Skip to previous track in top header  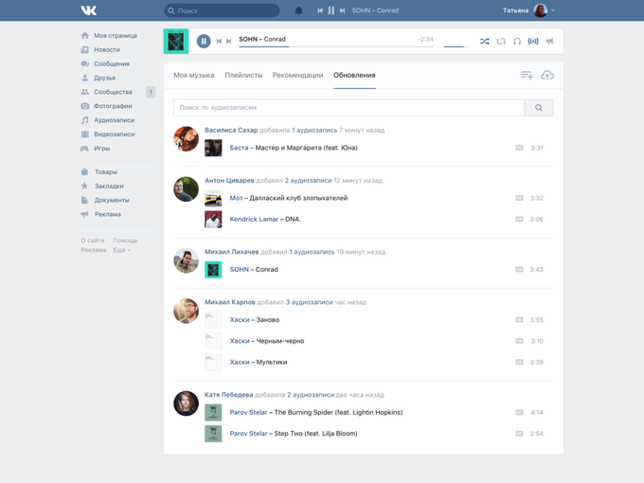point(320,10)
